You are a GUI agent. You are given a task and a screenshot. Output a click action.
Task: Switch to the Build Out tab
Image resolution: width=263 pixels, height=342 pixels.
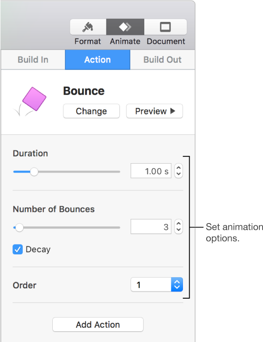click(162, 60)
